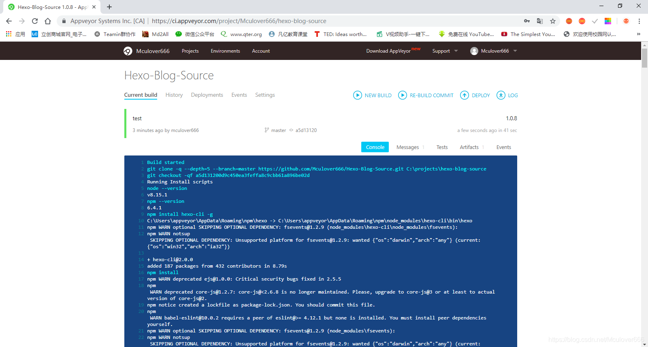
Task: Click the master branch link
Action: 278,130
